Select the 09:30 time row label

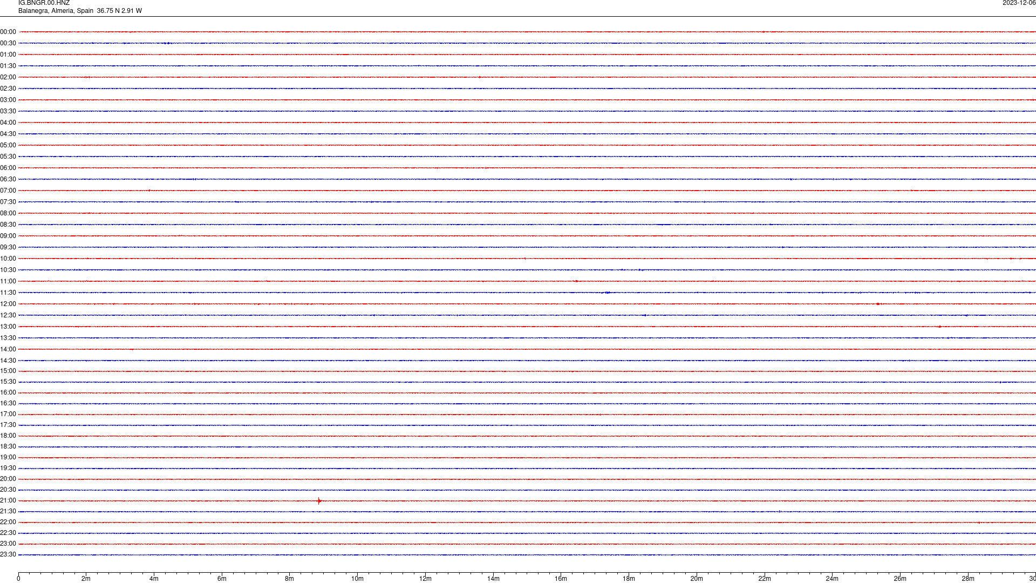pos(8,247)
